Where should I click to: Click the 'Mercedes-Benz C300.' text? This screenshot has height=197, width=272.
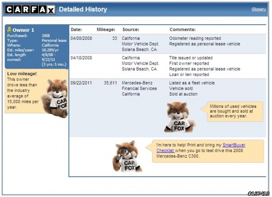[178, 156]
